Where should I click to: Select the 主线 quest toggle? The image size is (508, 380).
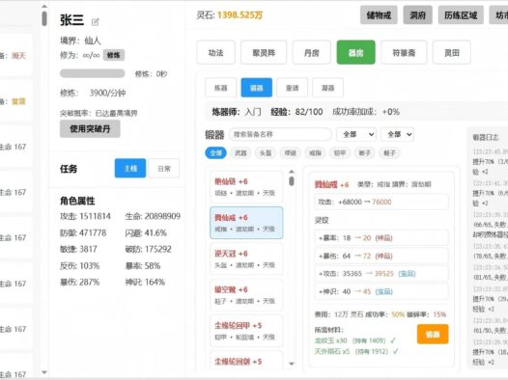(130, 168)
